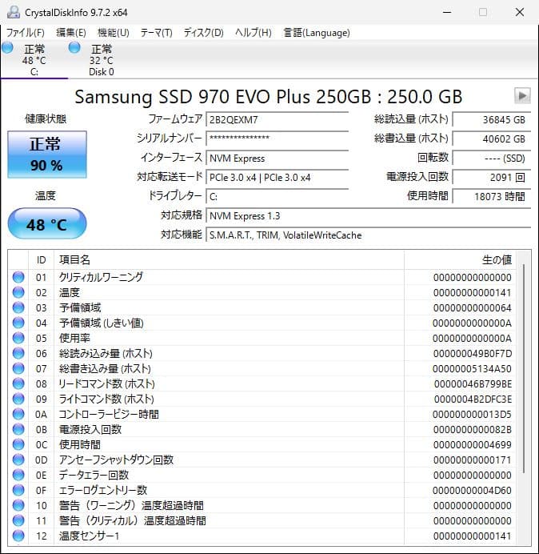
Task: Click the next disk arrow button
Action: [522, 96]
